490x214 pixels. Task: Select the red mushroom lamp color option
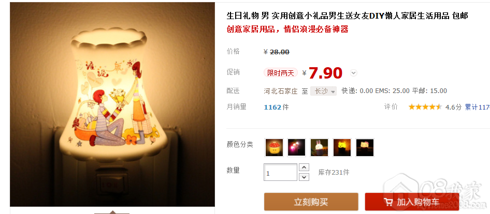coord(274,147)
